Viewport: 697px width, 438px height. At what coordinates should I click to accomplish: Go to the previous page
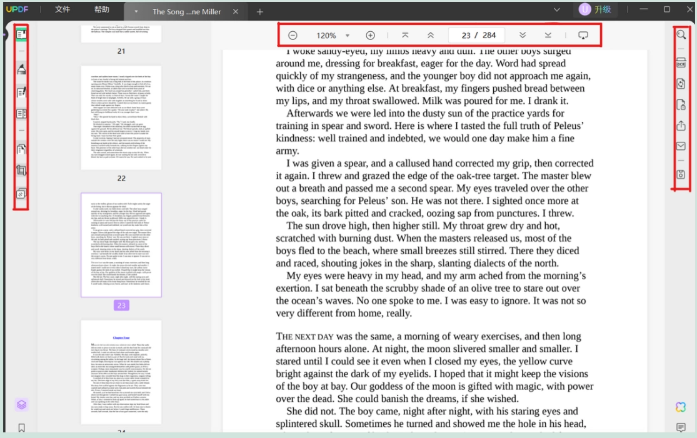[x=430, y=36]
